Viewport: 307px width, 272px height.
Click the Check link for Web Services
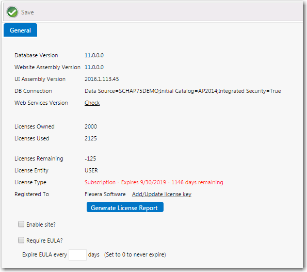(92, 103)
